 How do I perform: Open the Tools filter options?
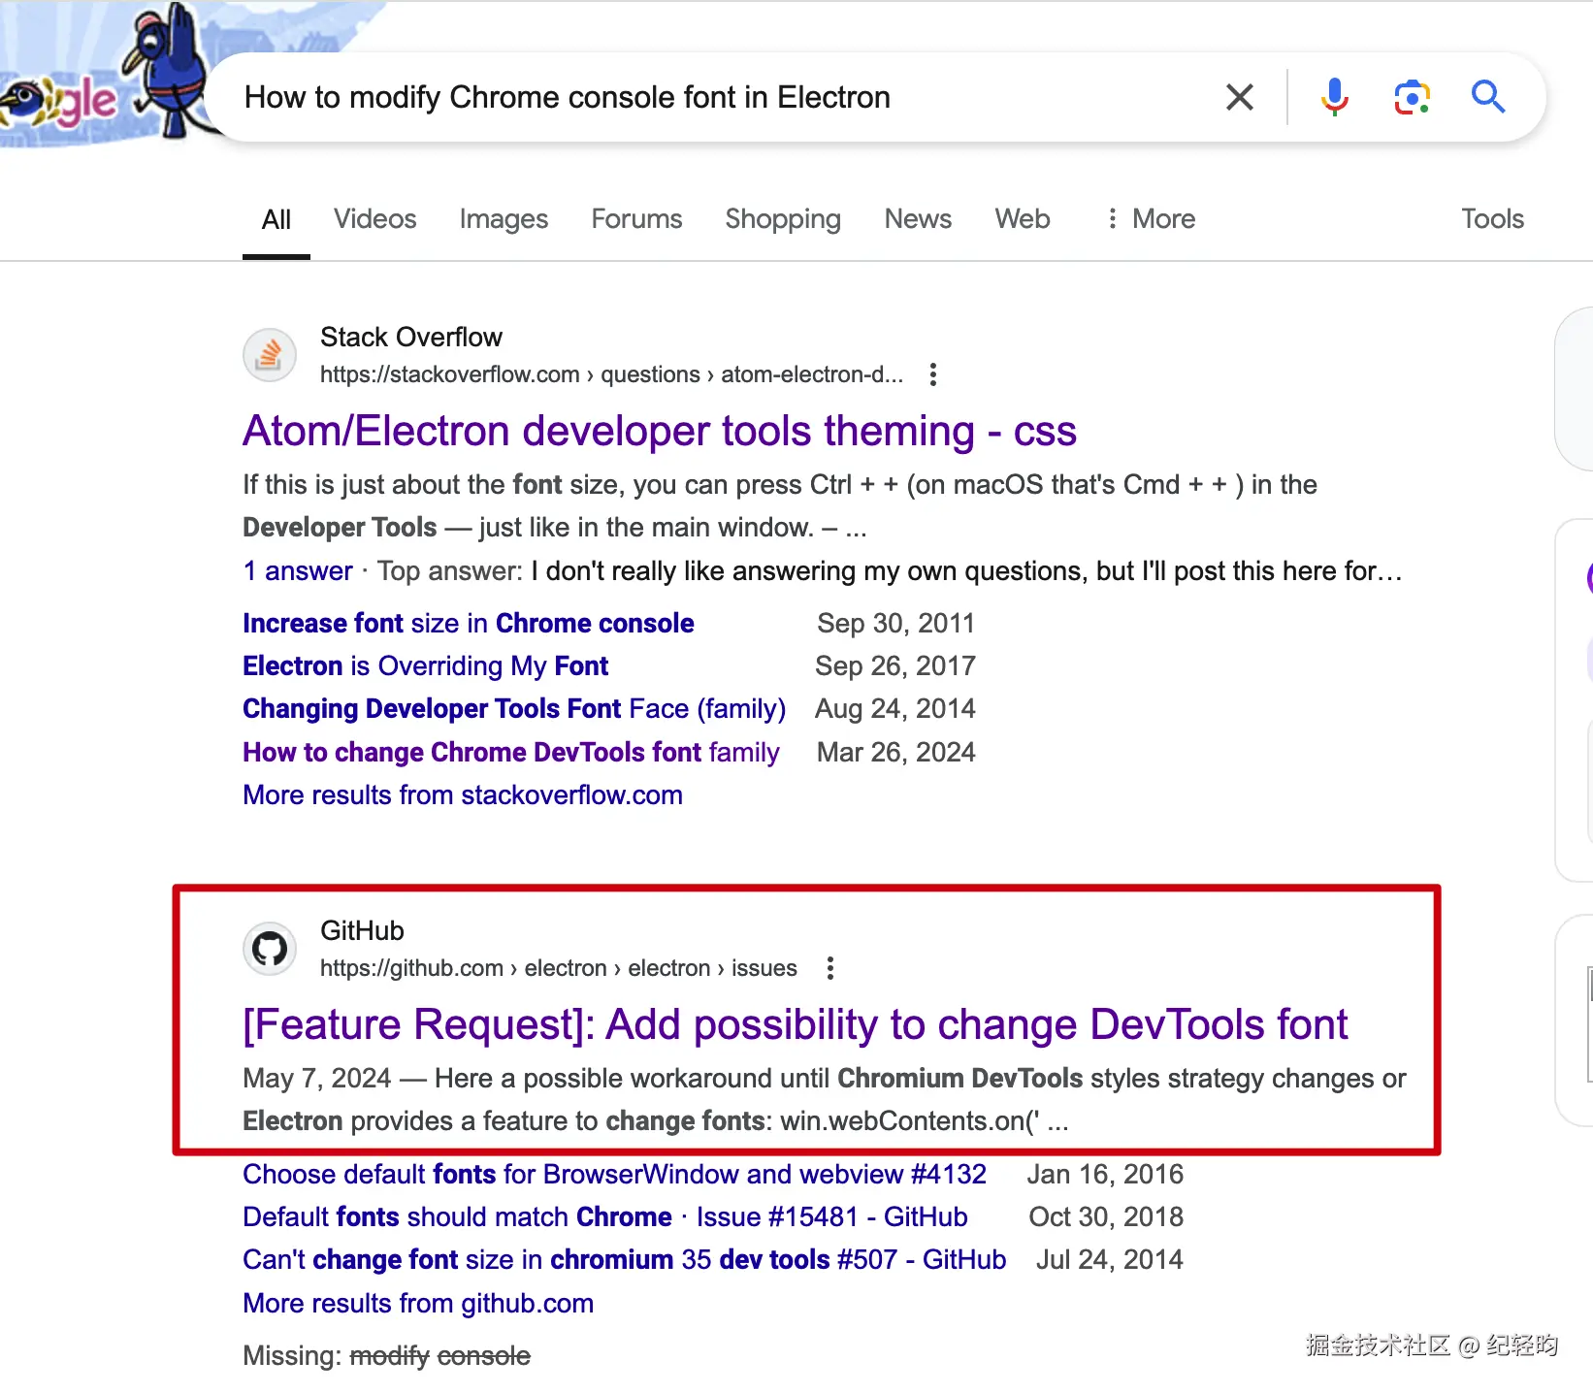1492,219
